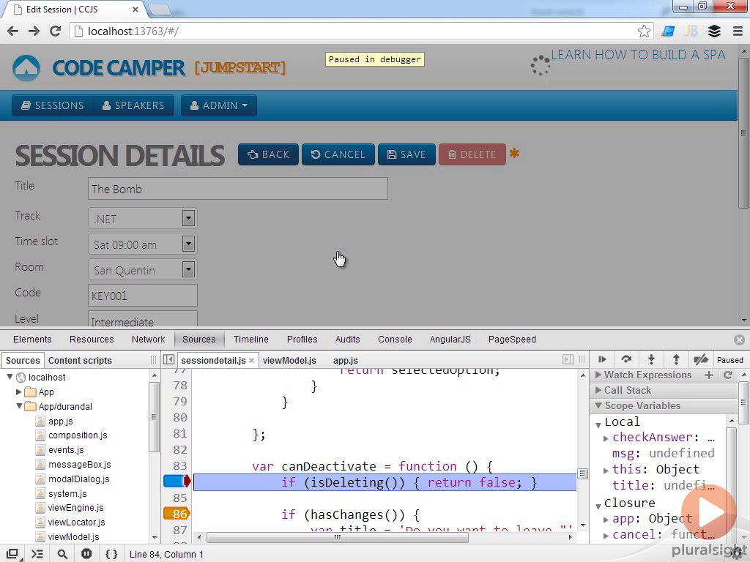Click the layers extension icon in the toolbar

pyautogui.click(x=714, y=31)
